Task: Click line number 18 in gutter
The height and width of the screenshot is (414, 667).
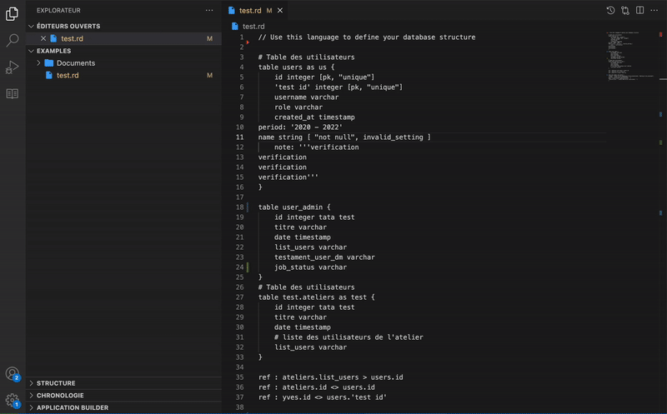Action: (x=240, y=207)
